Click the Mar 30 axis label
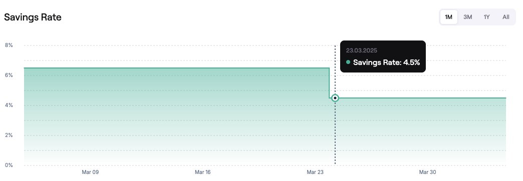Image resolution: width=523 pixels, height=181 pixels. (428, 172)
